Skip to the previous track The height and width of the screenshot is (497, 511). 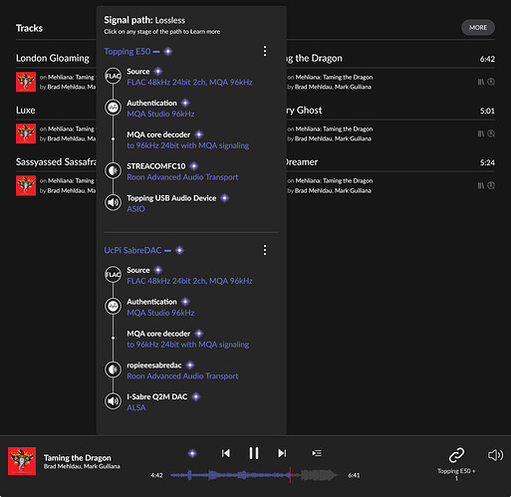pyautogui.click(x=226, y=453)
